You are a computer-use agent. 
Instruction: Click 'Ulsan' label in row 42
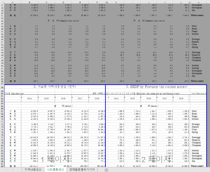click(194, 45)
